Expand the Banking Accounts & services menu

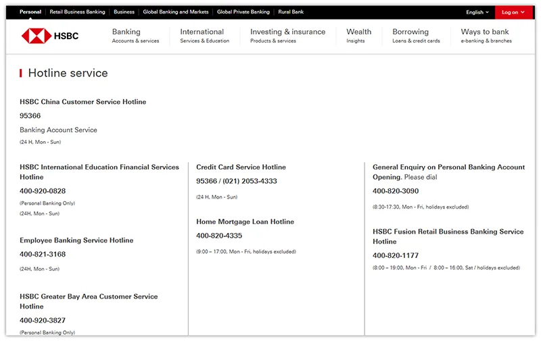click(x=135, y=36)
